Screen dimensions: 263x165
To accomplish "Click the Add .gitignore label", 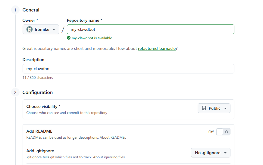I will (x=40, y=151).
